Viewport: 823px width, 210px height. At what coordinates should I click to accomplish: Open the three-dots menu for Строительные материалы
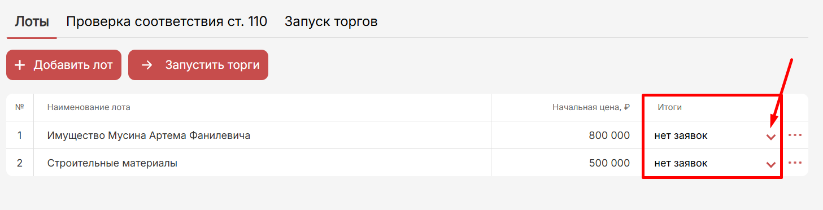(795, 163)
